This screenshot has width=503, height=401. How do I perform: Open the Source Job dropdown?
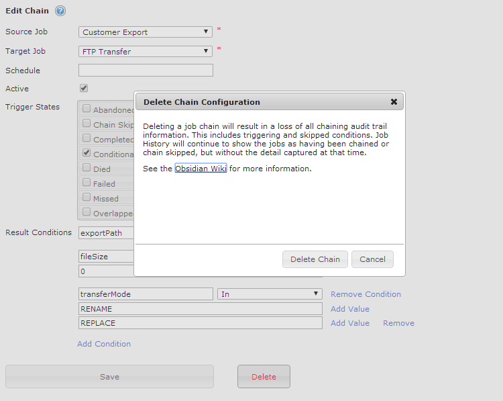point(146,32)
